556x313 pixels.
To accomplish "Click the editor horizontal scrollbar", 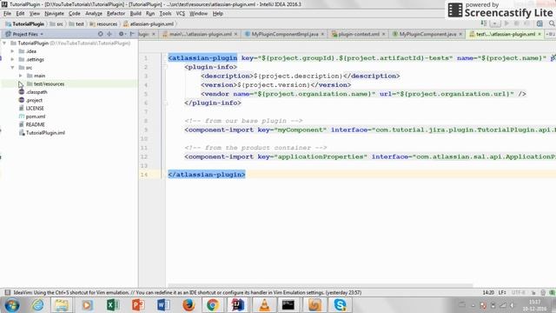I will pos(321,285).
